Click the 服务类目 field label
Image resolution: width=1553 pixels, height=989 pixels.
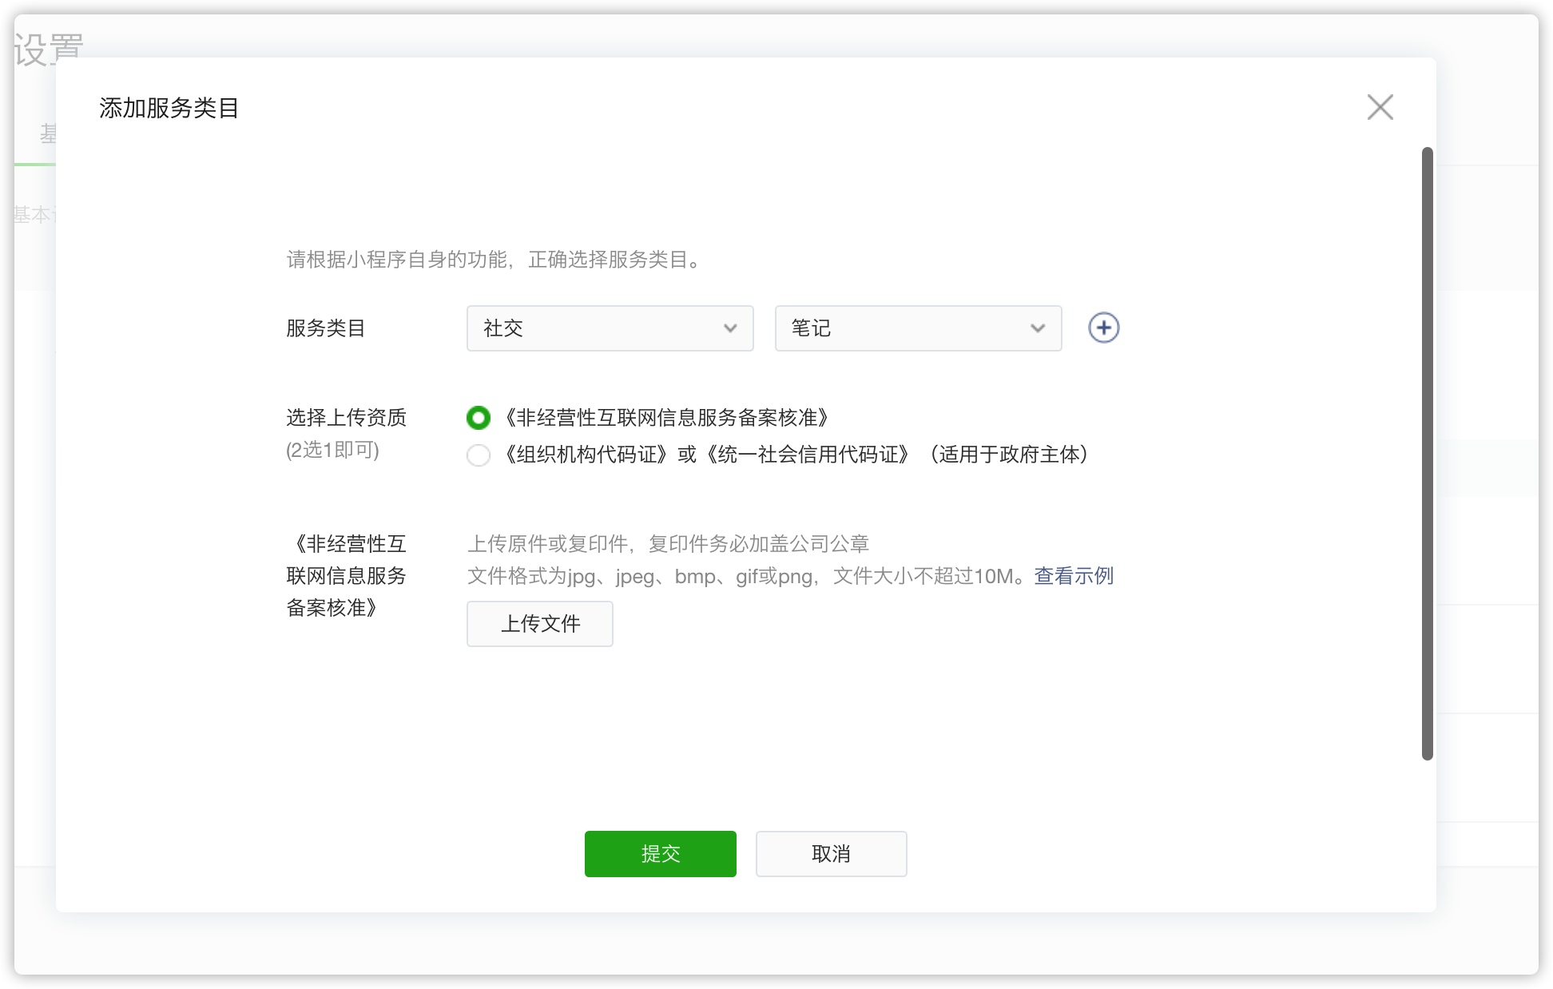coord(325,328)
